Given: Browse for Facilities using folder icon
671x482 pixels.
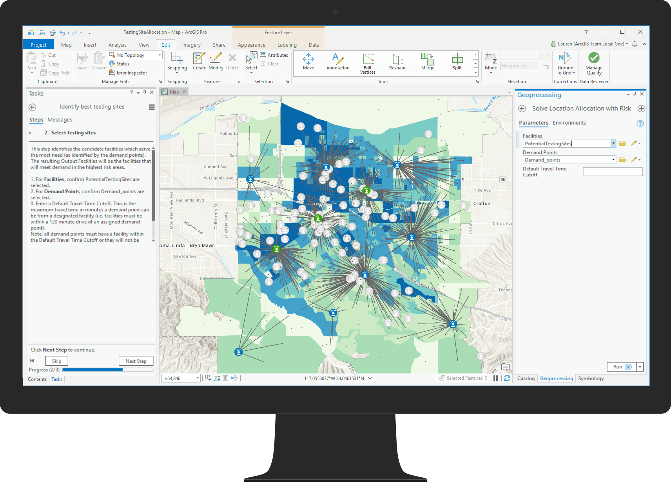Looking at the screenshot, I should (x=622, y=143).
